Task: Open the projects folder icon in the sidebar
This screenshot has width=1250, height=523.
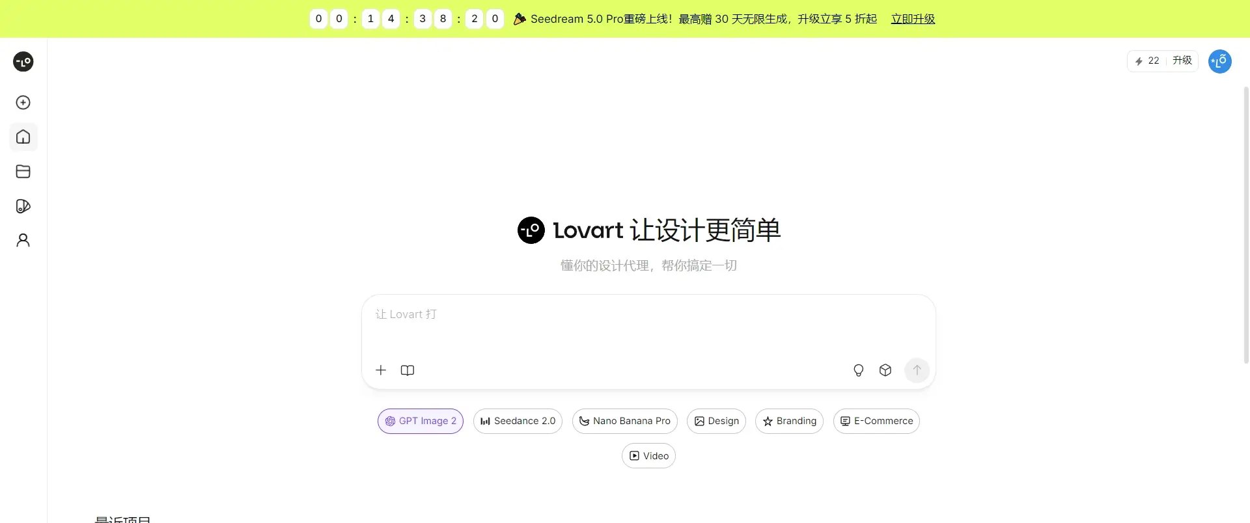Action: [x=23, y=172]
